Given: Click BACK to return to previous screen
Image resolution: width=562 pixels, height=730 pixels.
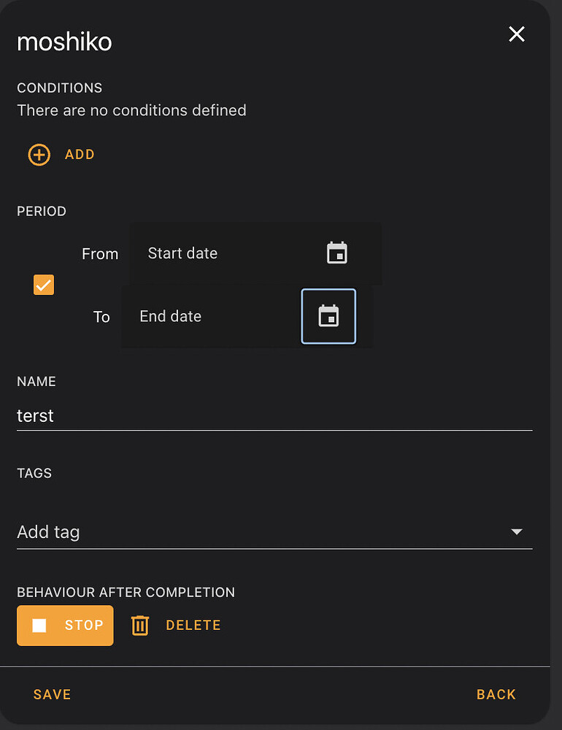Looking at the screenshot, I should coord(496,694).
